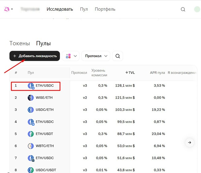Open the green account avatar
Screen dimensions: 201x173
[x=198, y=9]
